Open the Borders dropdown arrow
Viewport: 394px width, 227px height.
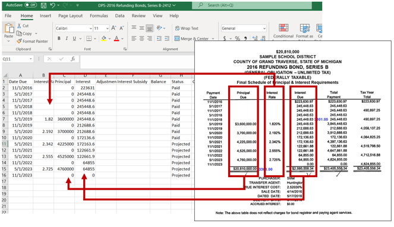[95, 39]
